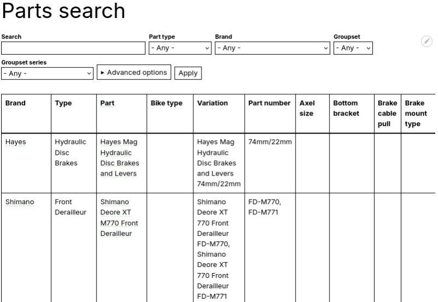
Task: Open the Hayes brand link
Action: pos(16,142)
